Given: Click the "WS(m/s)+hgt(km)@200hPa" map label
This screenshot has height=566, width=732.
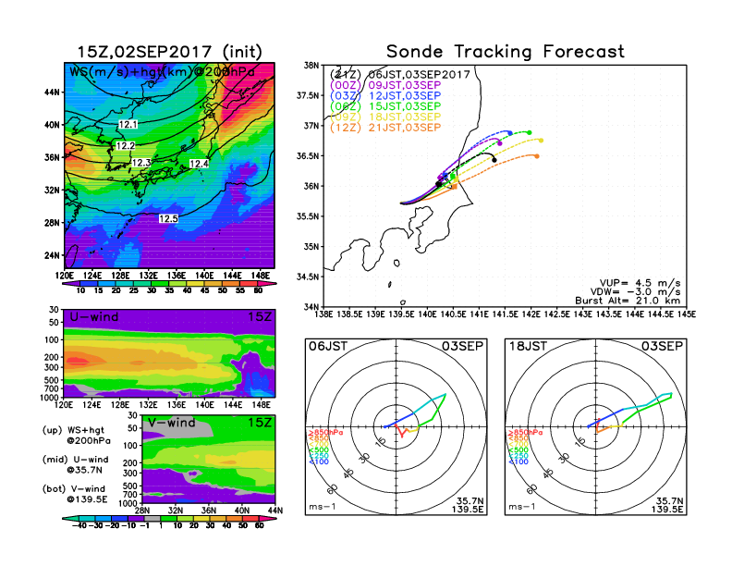Looking at the screenshot, I should tap(162, 72).
